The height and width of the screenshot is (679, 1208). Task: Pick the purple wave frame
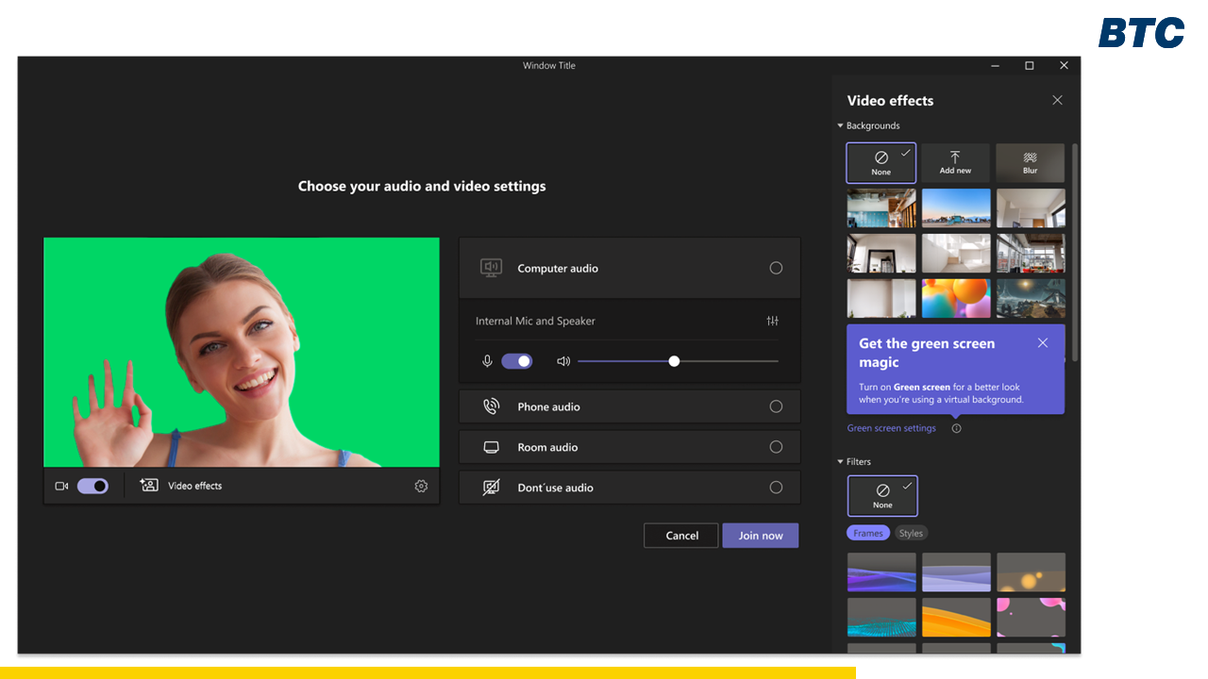(x=881, y=572)
